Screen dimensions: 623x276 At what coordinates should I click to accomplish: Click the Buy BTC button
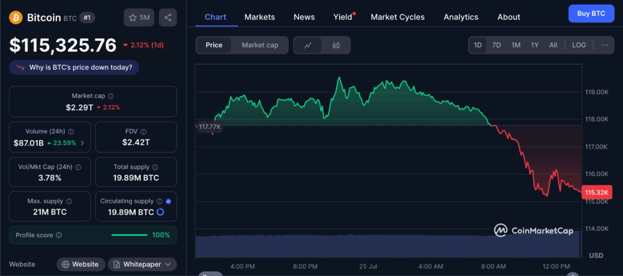(591, 13)
